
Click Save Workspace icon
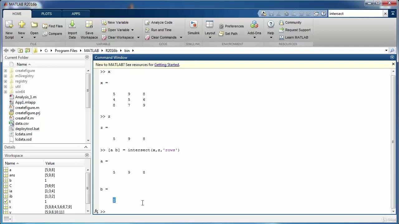pos(89,25)
